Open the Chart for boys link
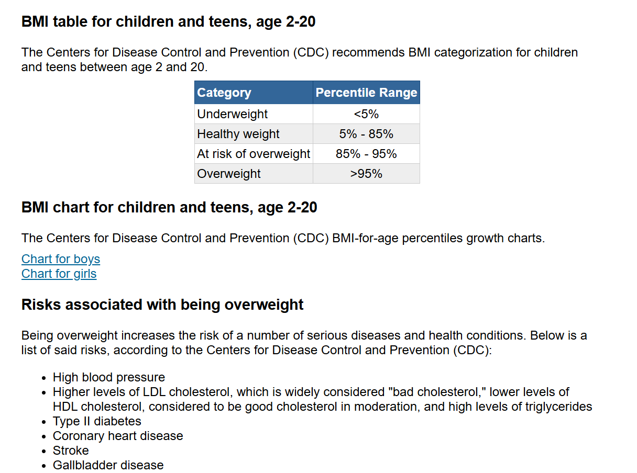 61,259
